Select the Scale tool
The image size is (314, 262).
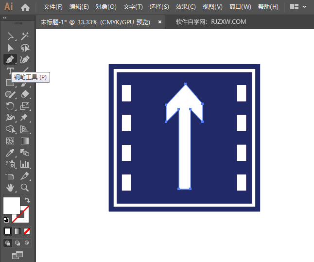point(25,106)
